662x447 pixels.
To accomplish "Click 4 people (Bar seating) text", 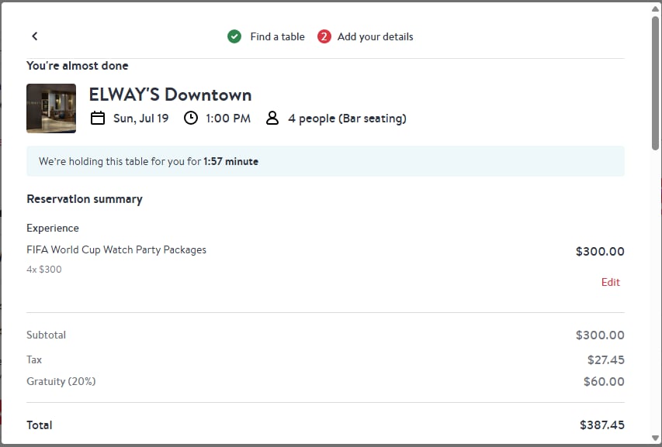I will point(347,119).
